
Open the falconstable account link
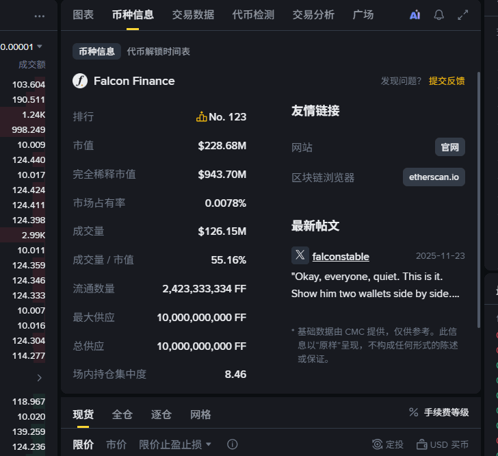click(x=341, y=256)
